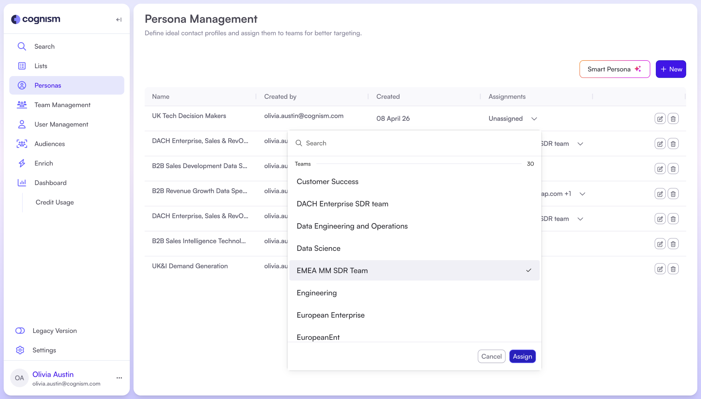
Task: Open Audiences from the sidebar icon
Action: (22, 143)
